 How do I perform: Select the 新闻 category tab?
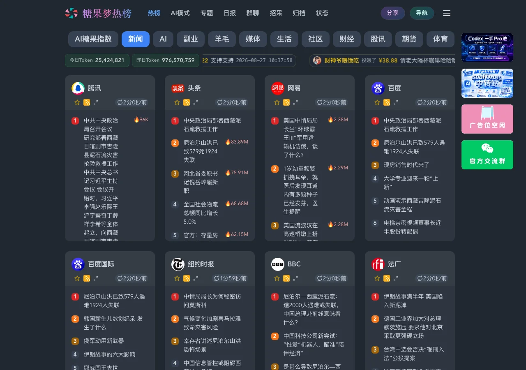click(x=136, y=39)
